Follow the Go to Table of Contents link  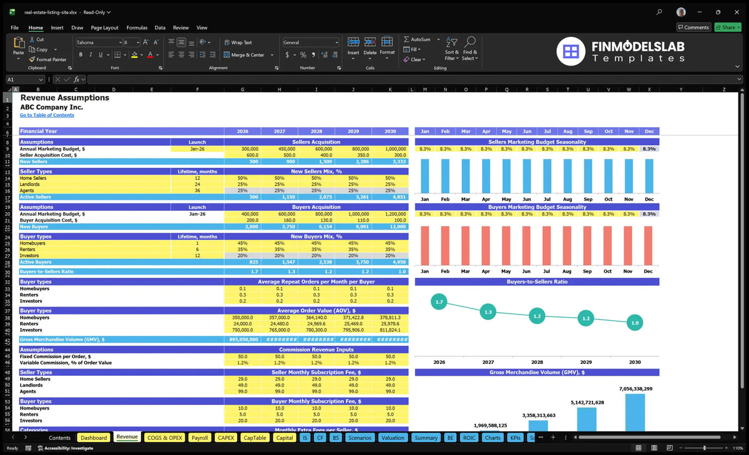(47, 115)
